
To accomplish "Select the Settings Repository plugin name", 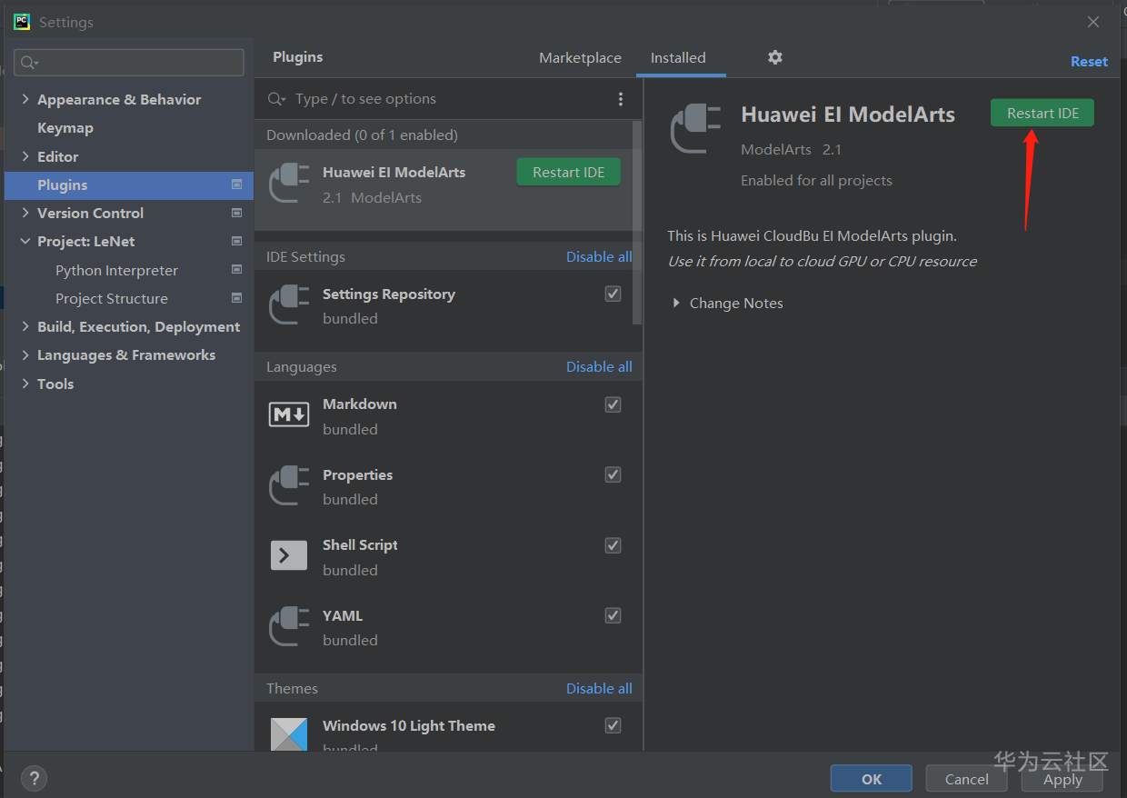I will click(x=389, y=294).
